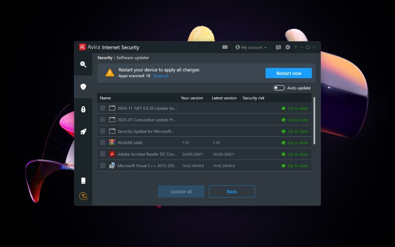Check the Security Update for Microsoft checkbox
The image size is (395, 247).
[103, 131]
